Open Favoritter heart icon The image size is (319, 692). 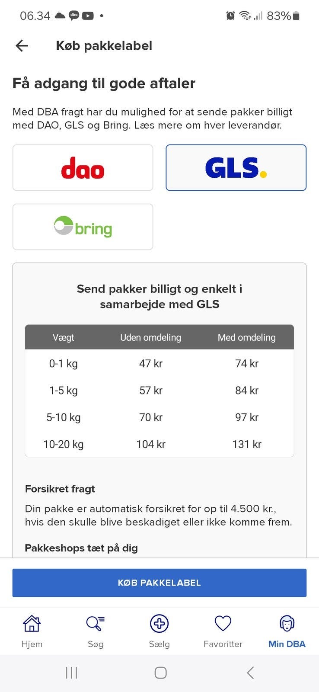(x=223, y=623)
